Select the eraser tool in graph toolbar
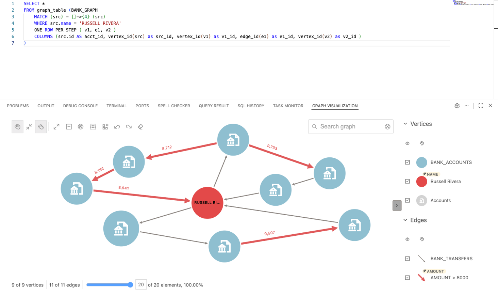Viewport: 498px width, 295px height. tap(140, 127)
